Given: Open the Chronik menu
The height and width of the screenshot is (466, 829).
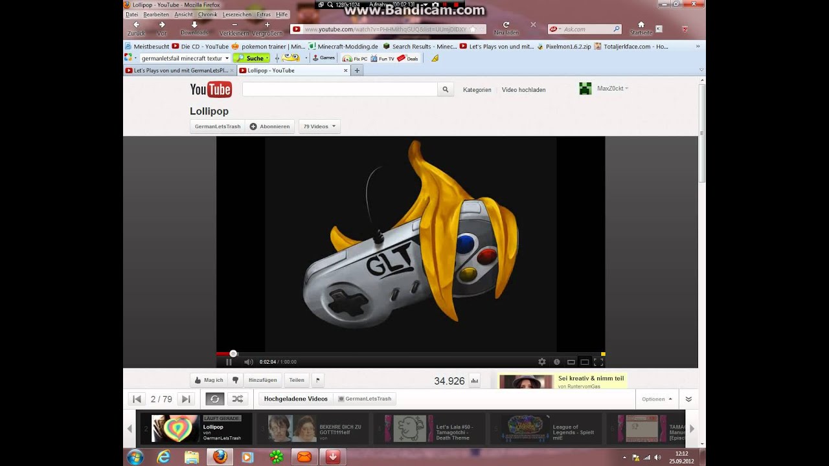Looking at the screenshot, I should 208,14.
